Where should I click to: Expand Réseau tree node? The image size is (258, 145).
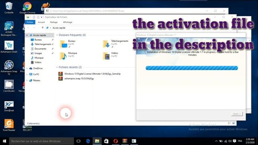(x=27, y=81)
